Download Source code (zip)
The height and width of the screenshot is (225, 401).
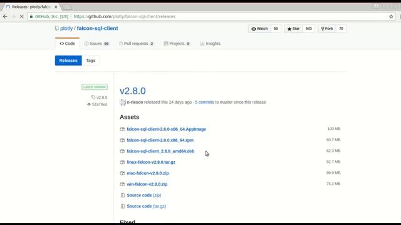[144, 195]
